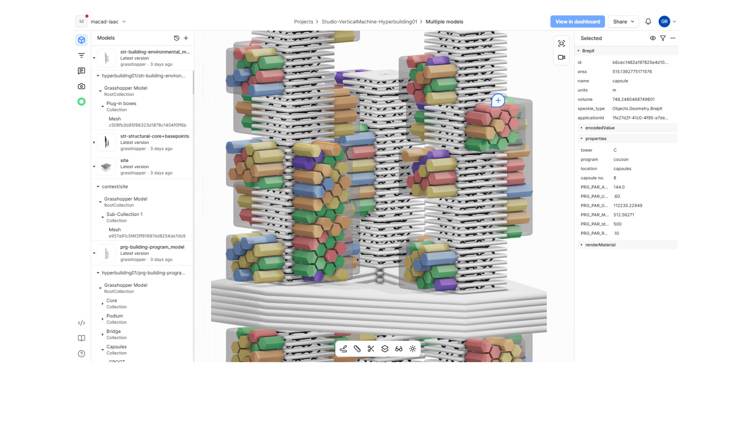Open the Share dropdown

click(623, 21)
